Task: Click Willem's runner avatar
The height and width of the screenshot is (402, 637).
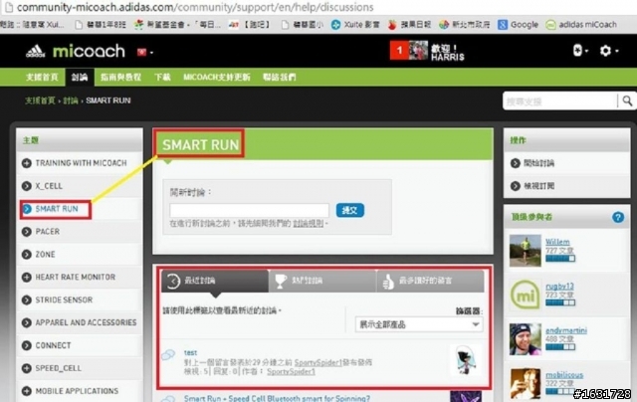Action: [x=526, y=251]
